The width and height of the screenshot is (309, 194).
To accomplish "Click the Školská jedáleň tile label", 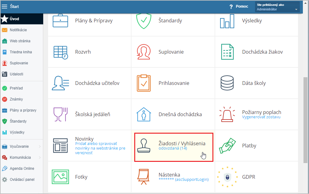I will point(93,114).
